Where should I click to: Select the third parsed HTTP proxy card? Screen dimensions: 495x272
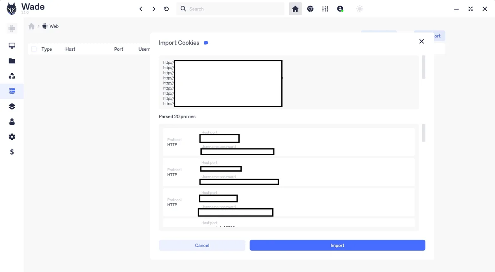[289, 202]
